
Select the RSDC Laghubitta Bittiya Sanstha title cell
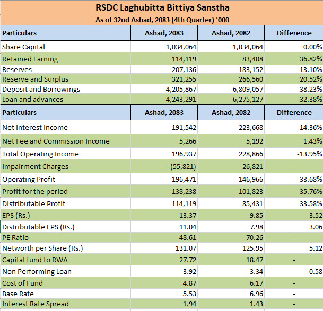point(162,8)
